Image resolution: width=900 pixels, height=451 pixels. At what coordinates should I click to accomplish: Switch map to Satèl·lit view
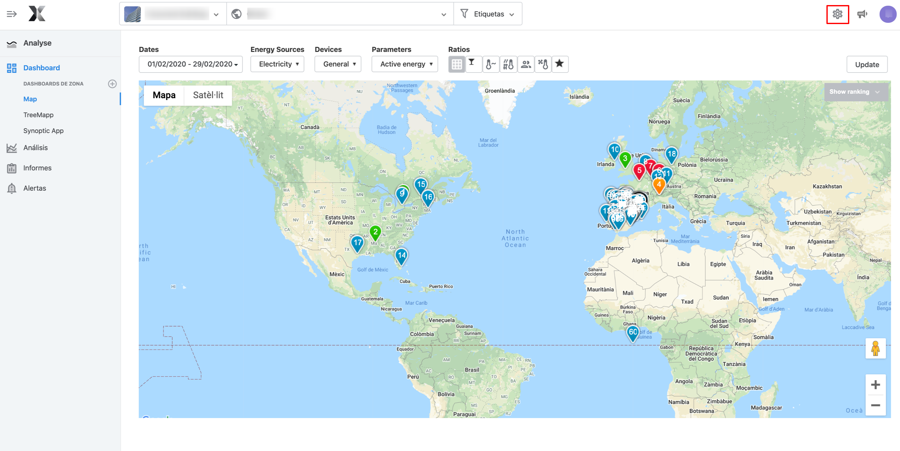208,95
